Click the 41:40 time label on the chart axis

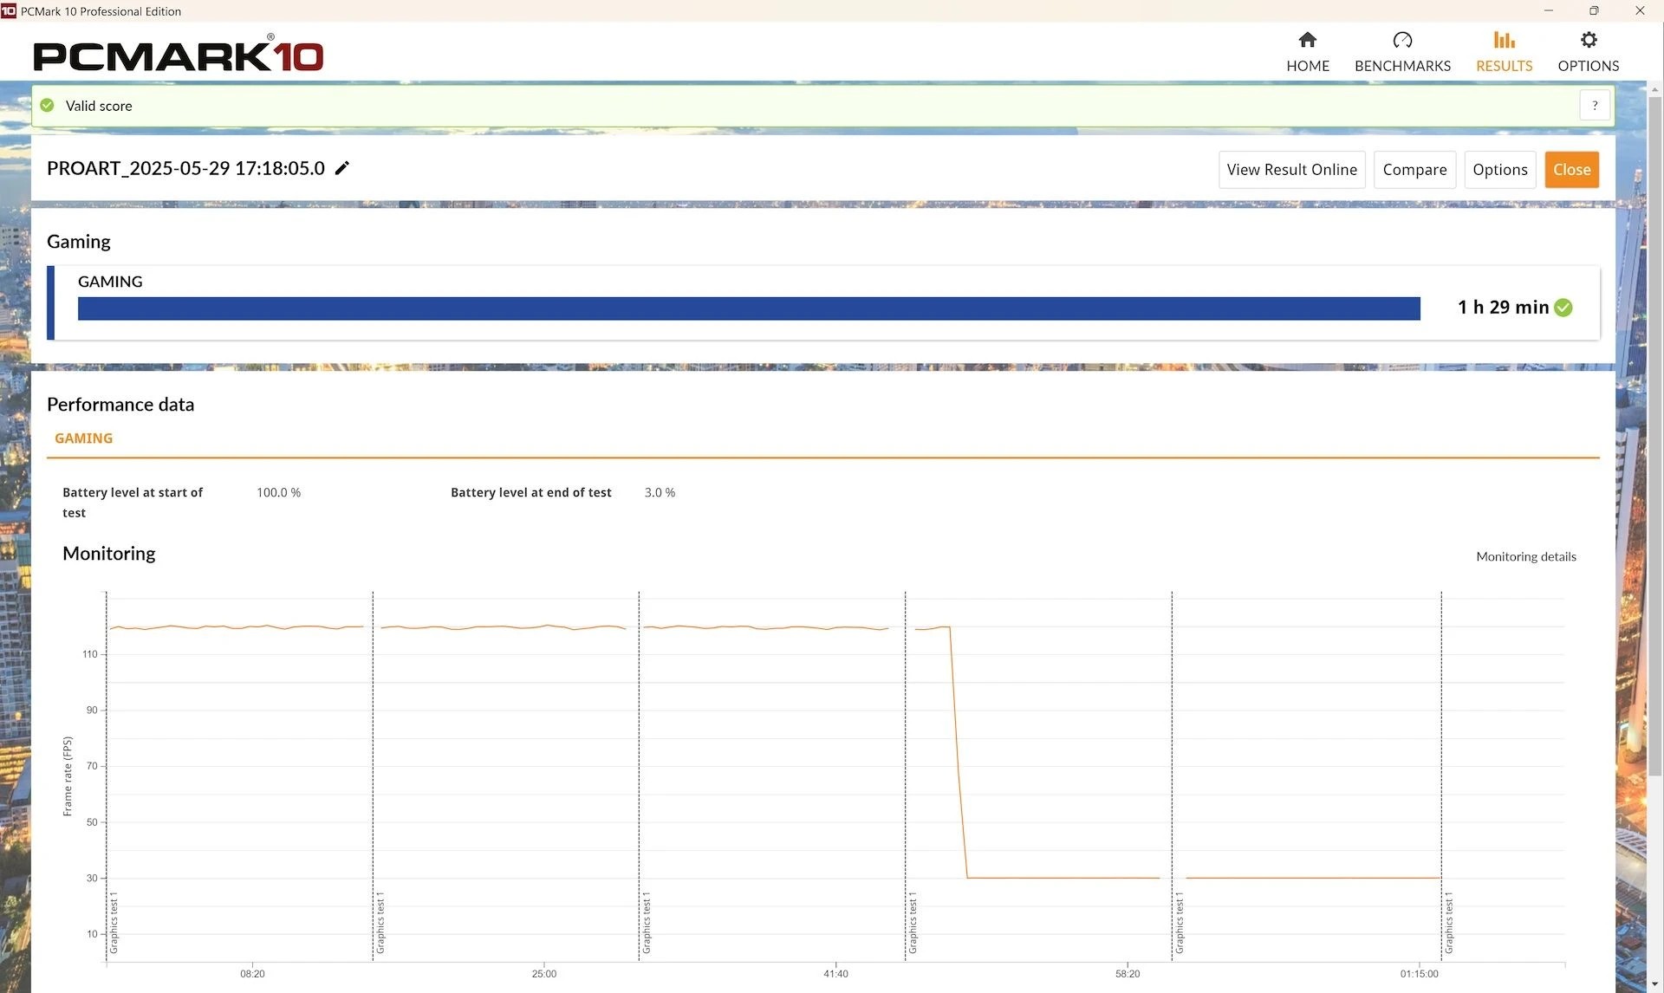click(x=835, y=974)
